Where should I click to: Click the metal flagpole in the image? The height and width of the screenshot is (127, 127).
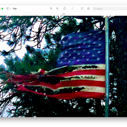tap(107, 66)
